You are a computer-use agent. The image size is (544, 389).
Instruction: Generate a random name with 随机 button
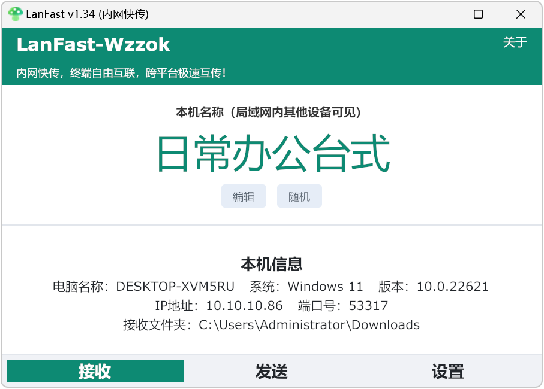[299, 196]
